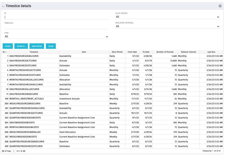The height and width of the screenshot is (164, 225).
Task: Sort by Slice Period column header
Action: click(117, 52)
